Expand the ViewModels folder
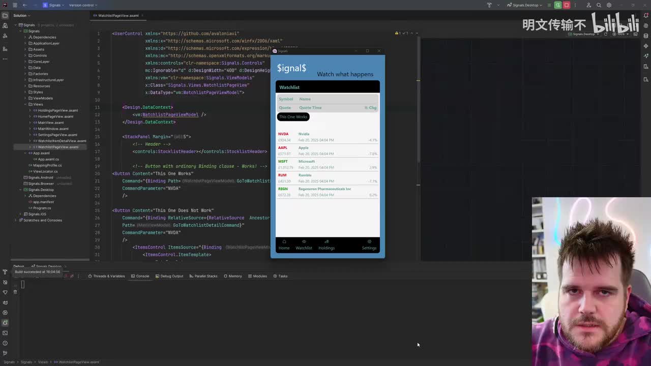This screenshot has width=651, height=366. tap(24, 98)
